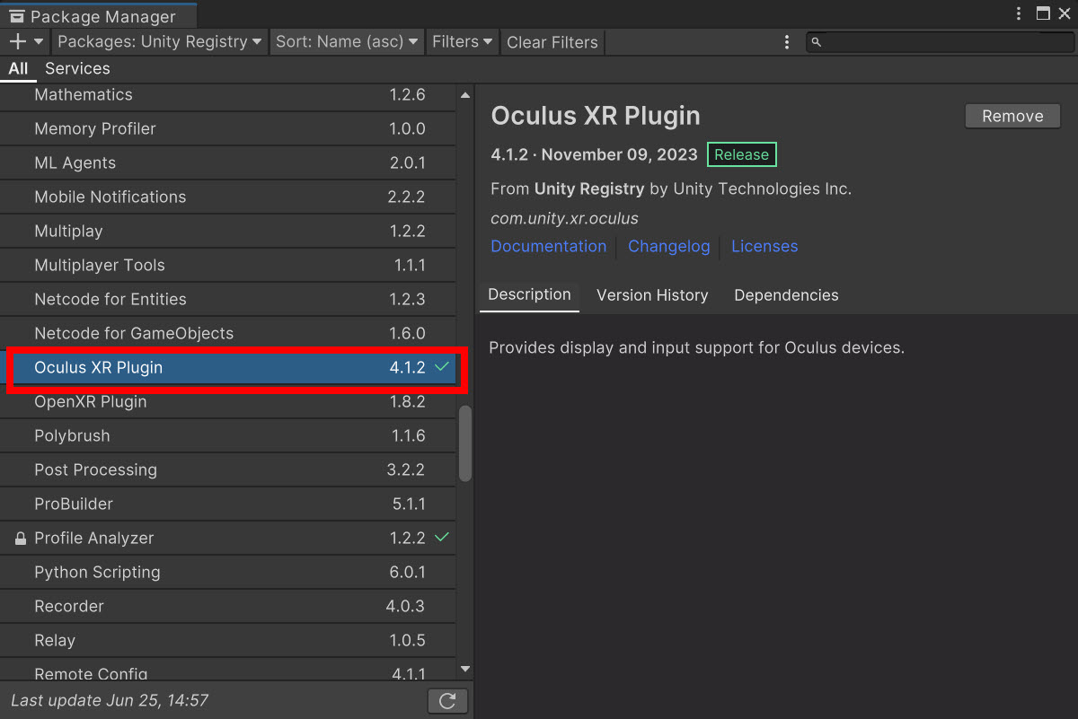Click the plus add package icon
Viewport: 1078px width, 719px height.
pos(17,41)
